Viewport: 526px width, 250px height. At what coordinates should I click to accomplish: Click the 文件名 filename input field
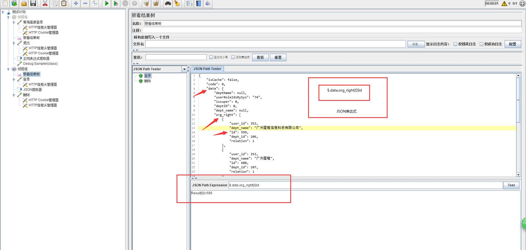point(275,44)
